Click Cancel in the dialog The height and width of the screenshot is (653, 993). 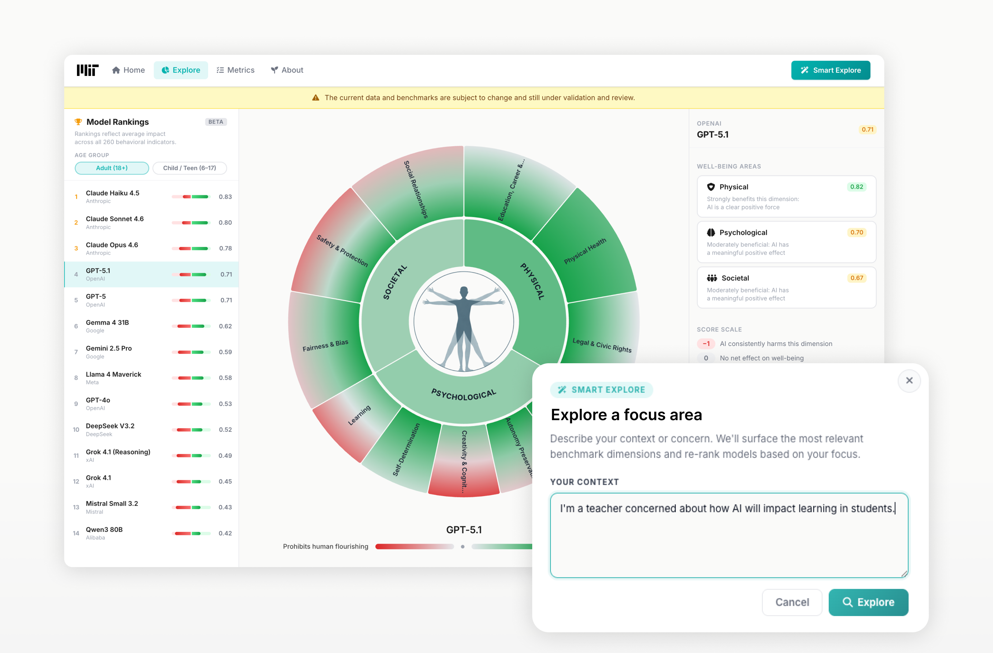[792, 602]
